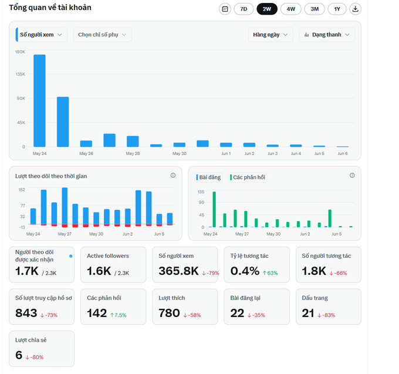Open the Dạng thanh chart type dropdown
This screenshot has width=399, height=374.
click(327, 35)
